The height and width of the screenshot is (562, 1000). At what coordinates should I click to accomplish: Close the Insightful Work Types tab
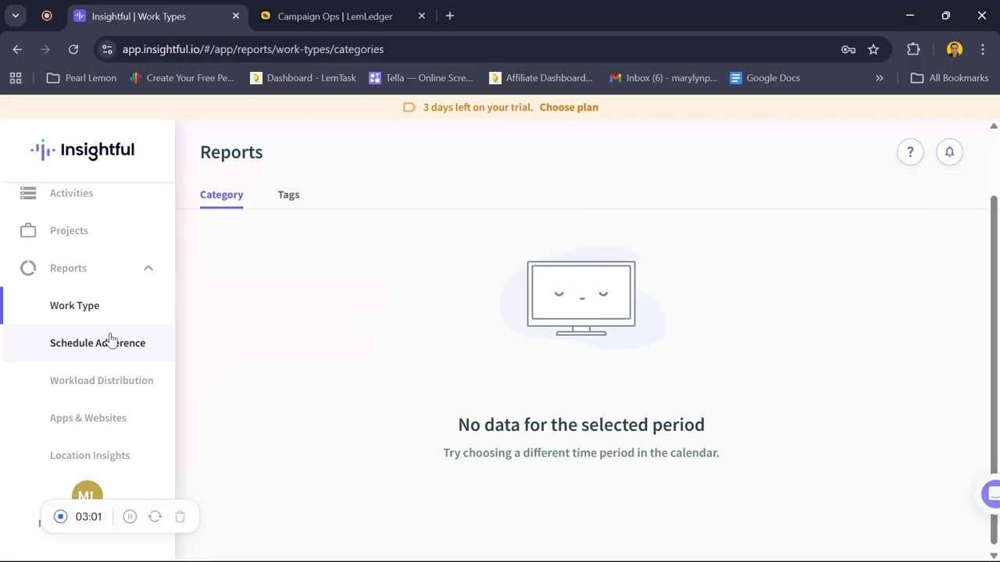[236, 16]
